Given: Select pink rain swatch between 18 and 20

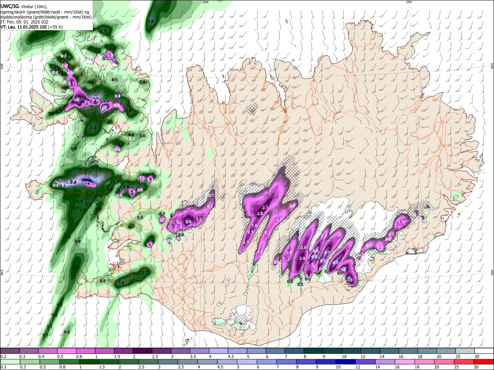Looking at the screenshot, I should click(425, 362).
